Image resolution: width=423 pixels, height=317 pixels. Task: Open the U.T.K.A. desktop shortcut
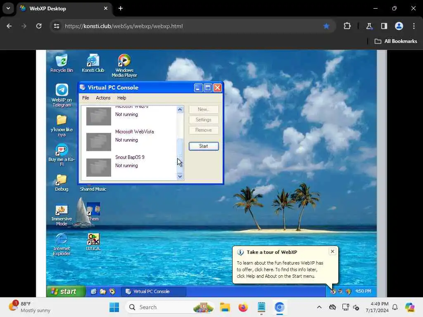(93, 242)
